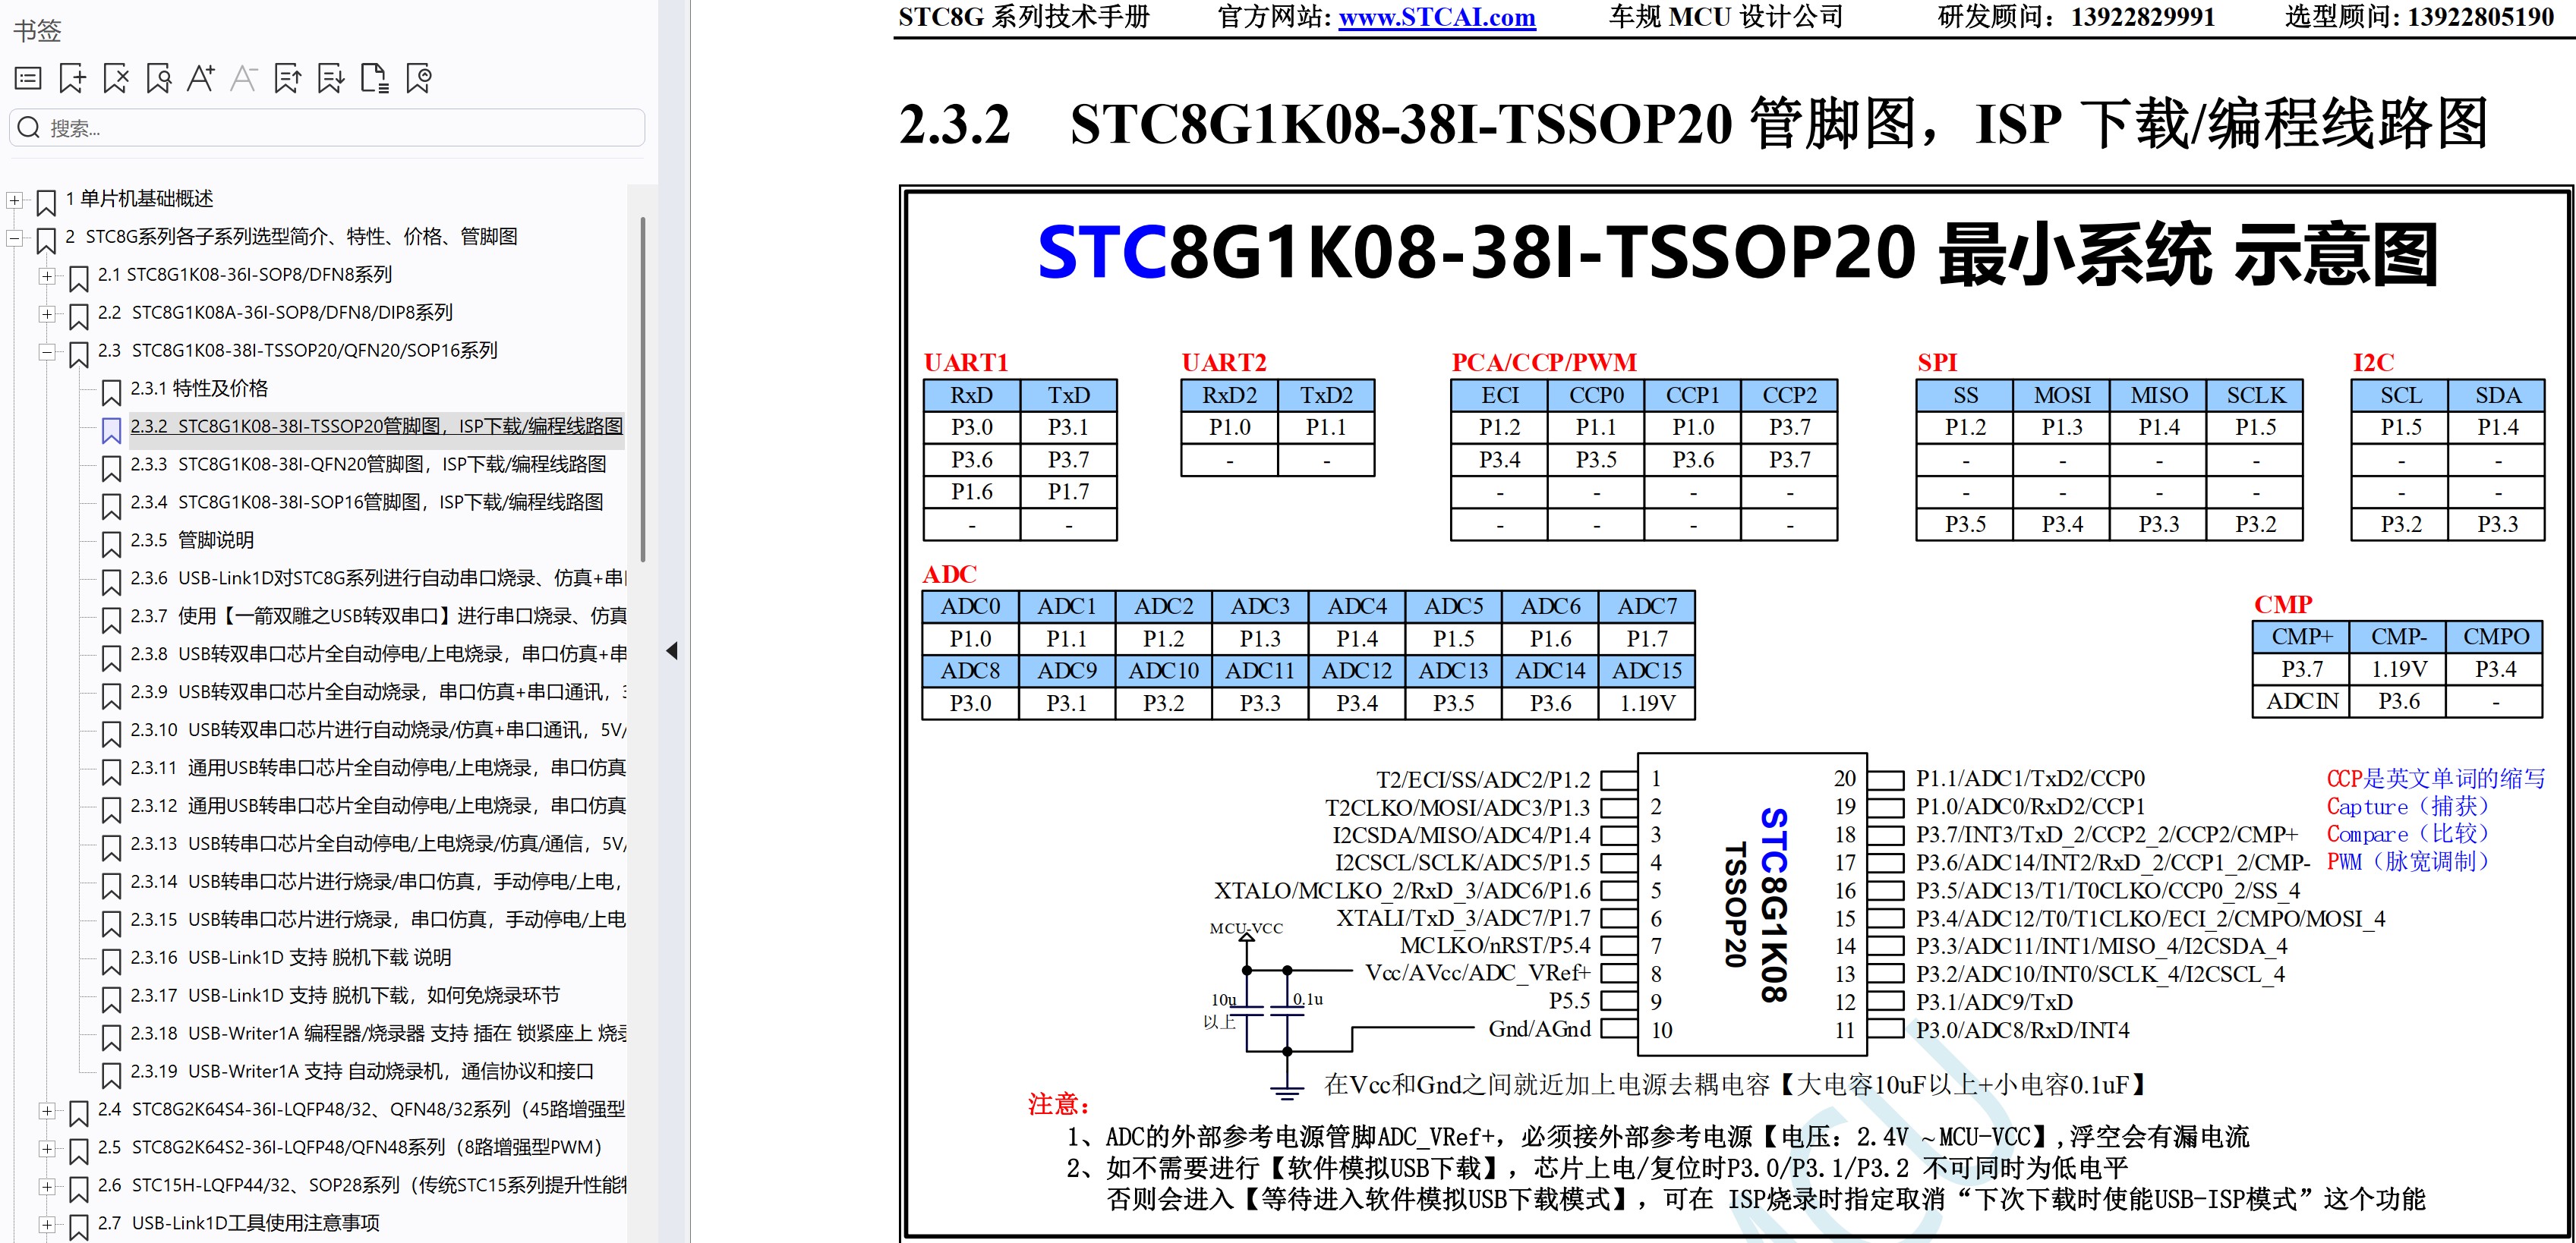This screenshot has height=1243, width=2576.
Task: Open bookmark 2.3.1 特性及价格
Action: (199, 389)
